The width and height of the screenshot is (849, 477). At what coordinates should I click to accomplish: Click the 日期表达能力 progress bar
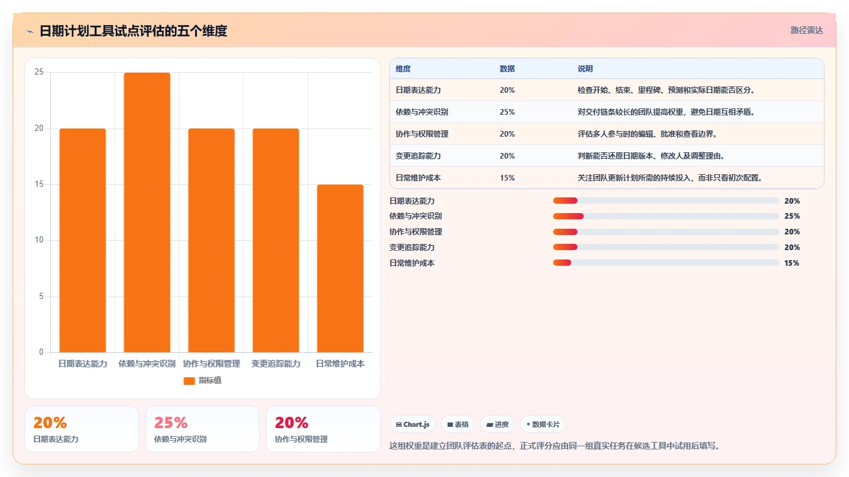pyautogui.click(x=666, y=201)
